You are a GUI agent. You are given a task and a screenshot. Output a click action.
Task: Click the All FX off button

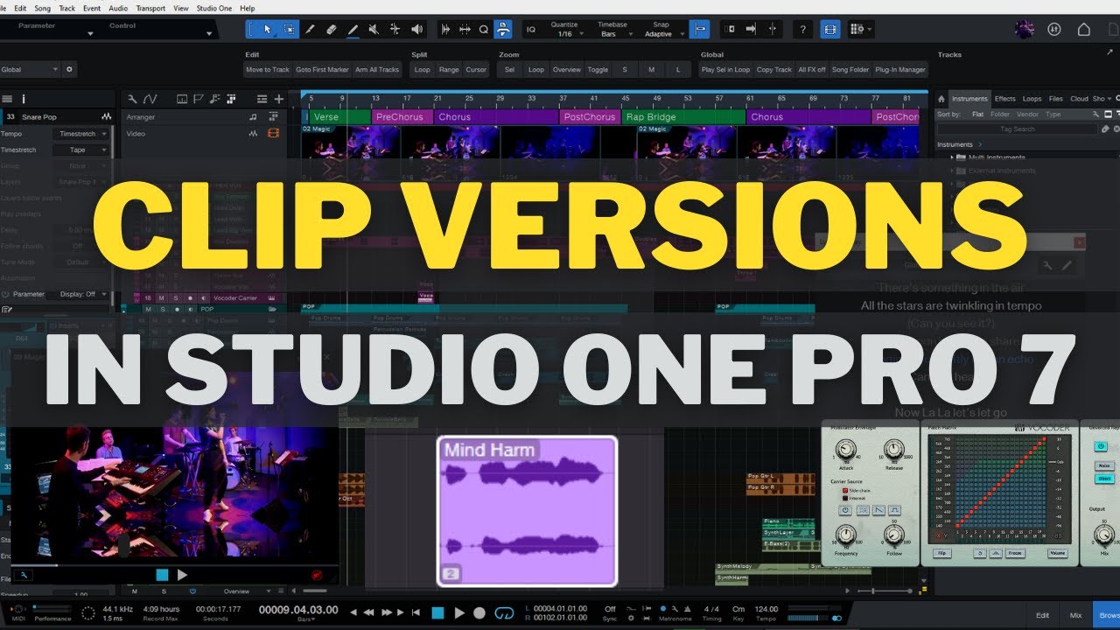812,69
